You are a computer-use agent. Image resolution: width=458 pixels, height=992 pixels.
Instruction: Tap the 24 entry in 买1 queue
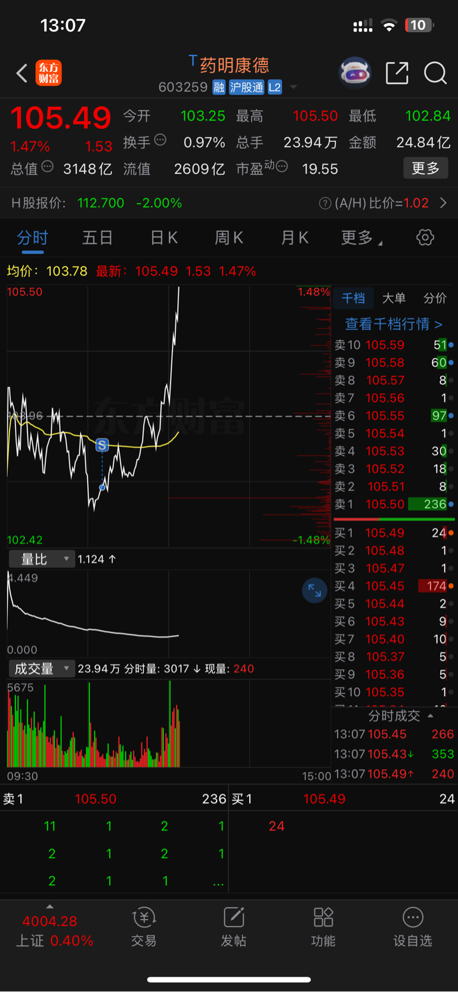click(277, 826)
